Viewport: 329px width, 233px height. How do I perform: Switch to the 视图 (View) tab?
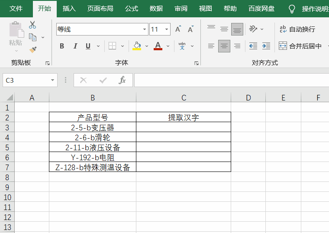tap(206, 9)
